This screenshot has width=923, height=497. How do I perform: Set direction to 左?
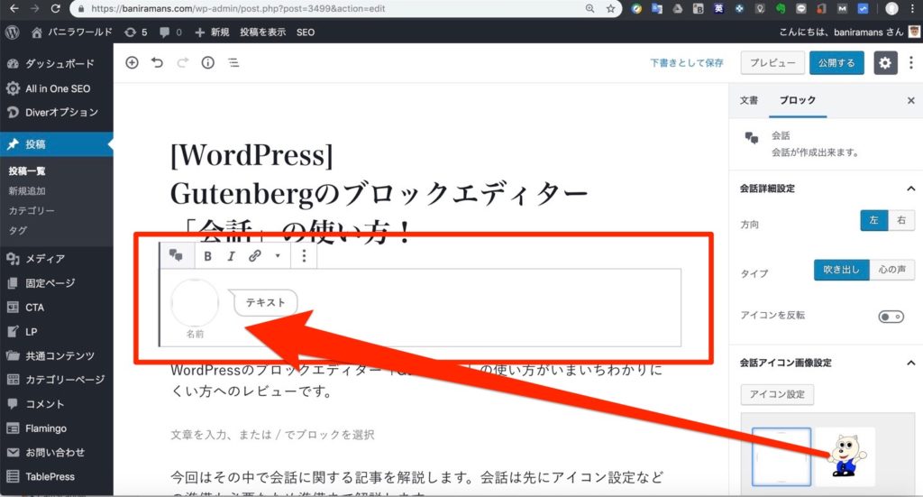[x=874, y=220]
